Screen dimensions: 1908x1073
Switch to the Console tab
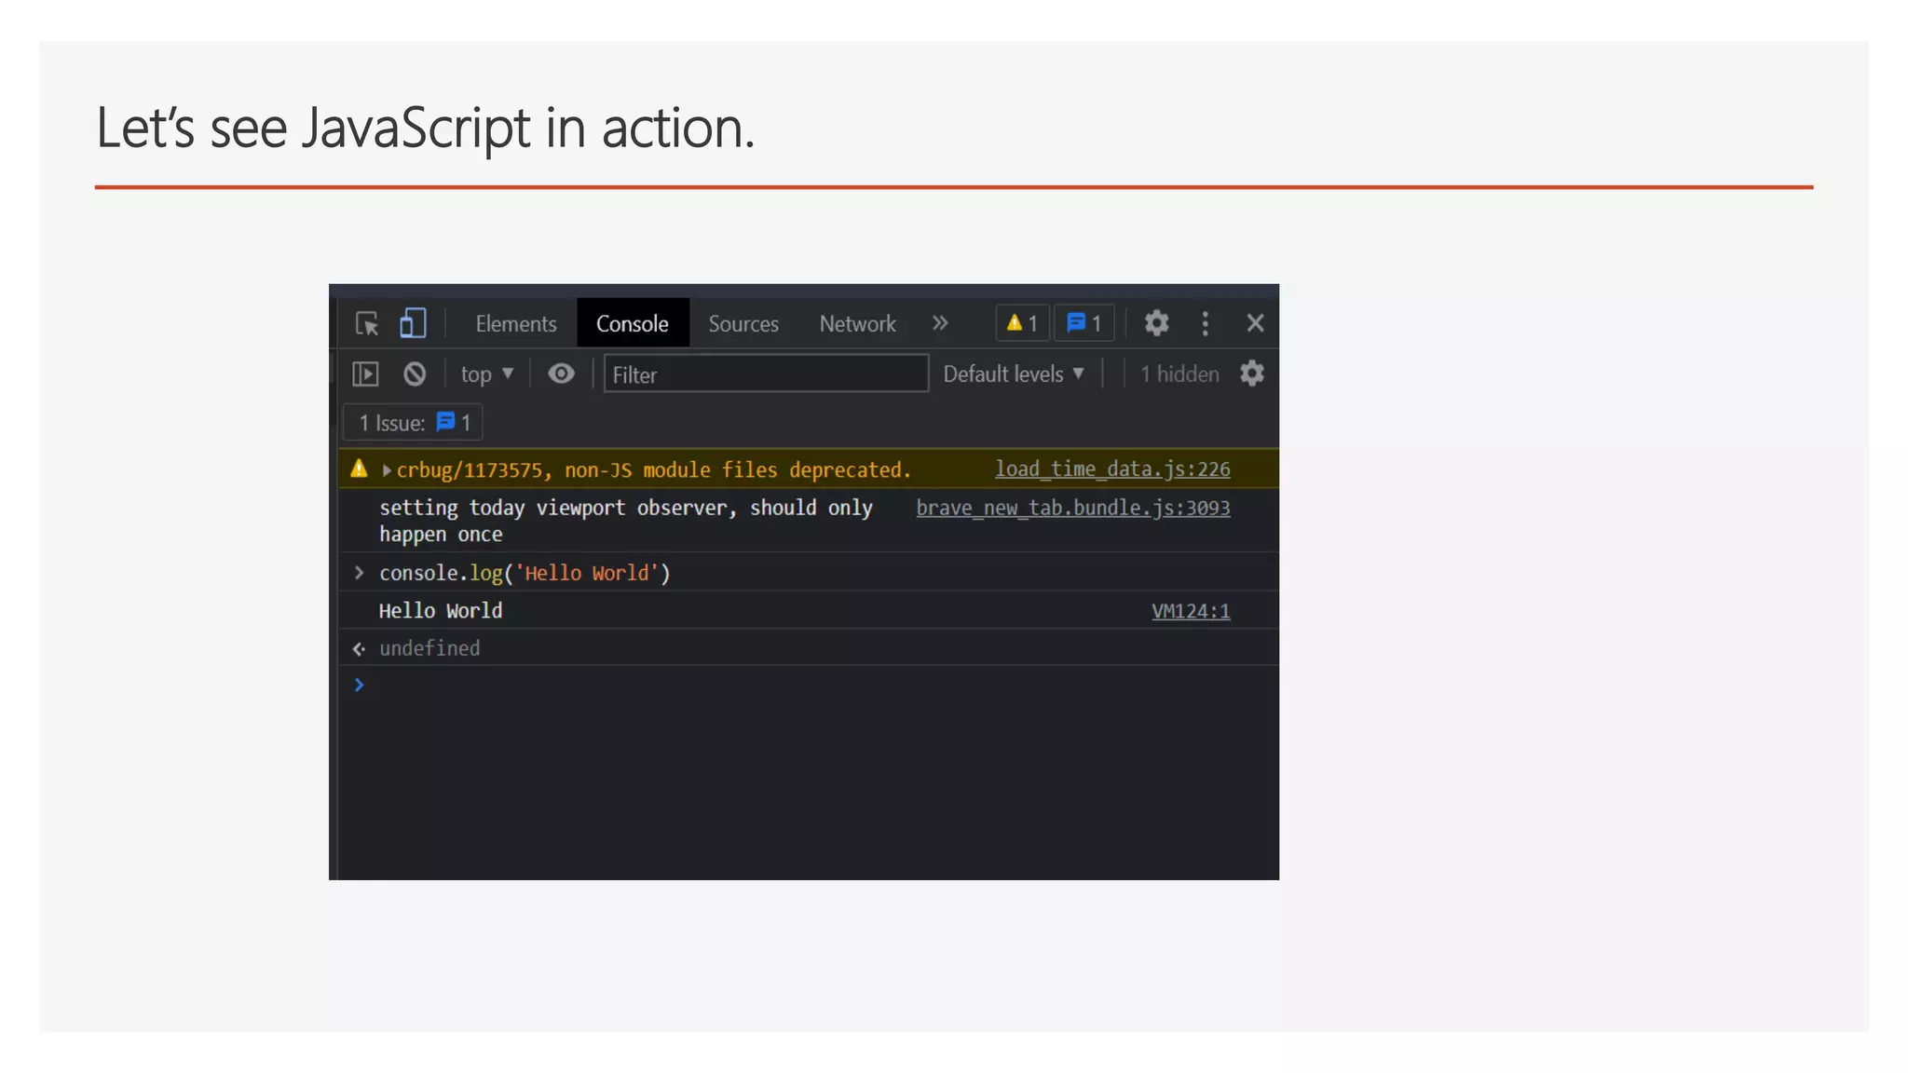pyautogui.click(x=633, y=324)
